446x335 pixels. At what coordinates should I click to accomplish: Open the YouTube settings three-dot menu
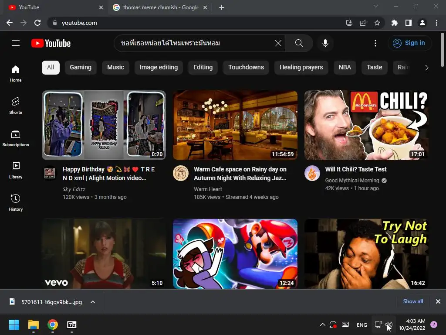coord(375,43)
